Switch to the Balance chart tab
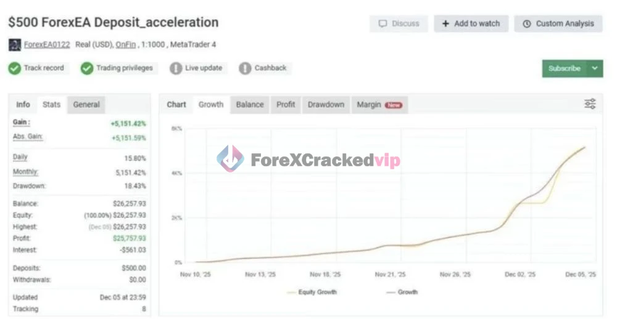 [249, 105]
